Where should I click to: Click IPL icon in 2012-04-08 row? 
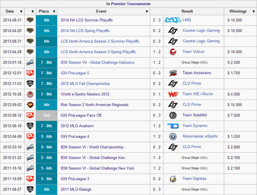click(30, 136)
